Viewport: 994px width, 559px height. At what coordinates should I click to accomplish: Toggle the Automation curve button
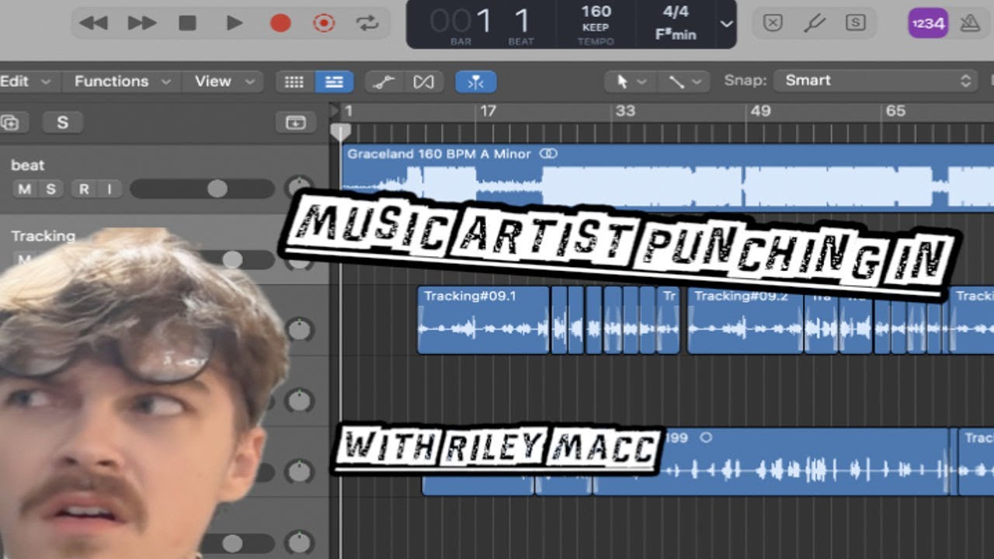pyautogui.click(x=384, y=82)
